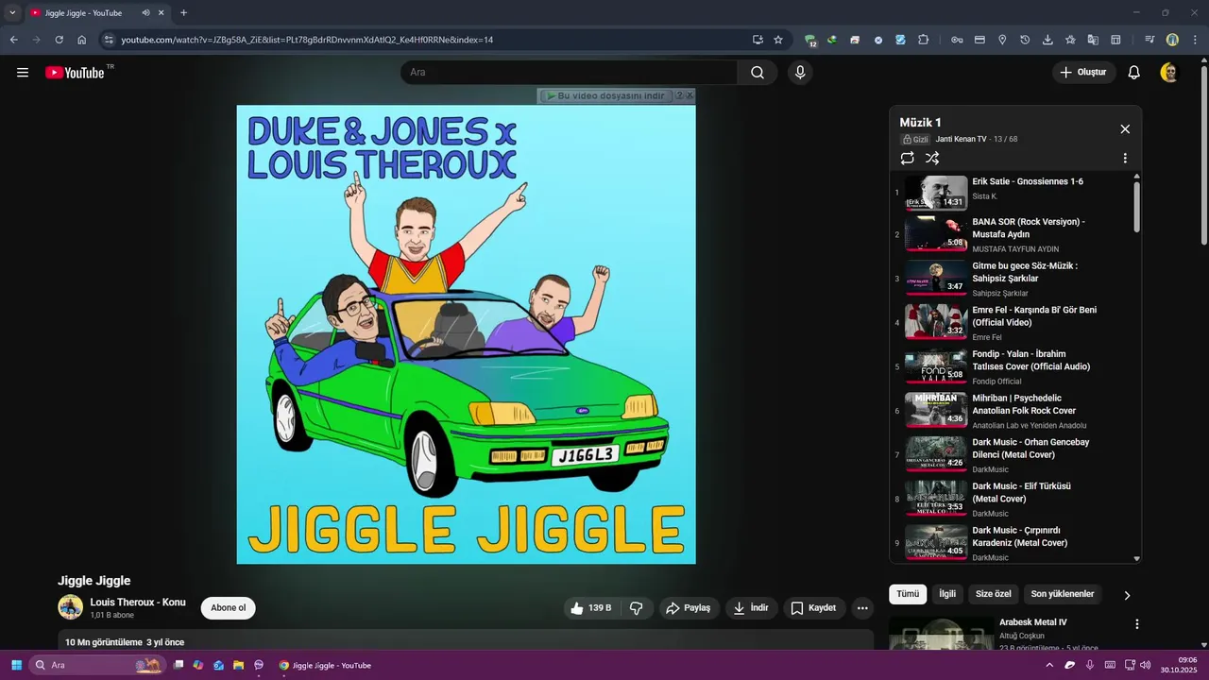Screen dimensions: 1209x680
Task: Open a new browser tab
Action: tap(183, 13)
